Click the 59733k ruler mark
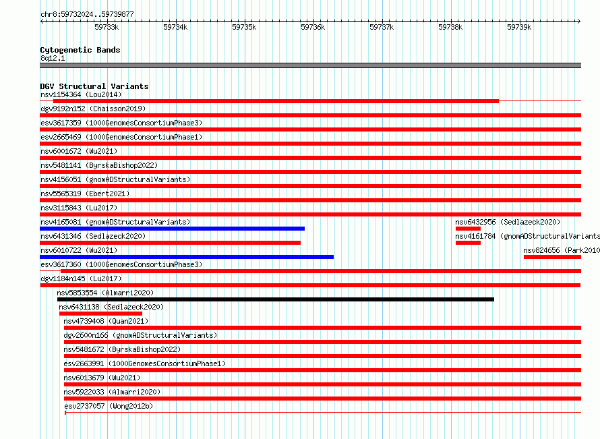The width and height of the screenshot is (600, 439). (x=107, y=27)
